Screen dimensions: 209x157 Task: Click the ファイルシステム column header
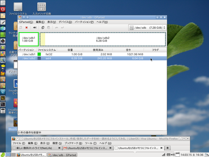[x=47, y=50]
